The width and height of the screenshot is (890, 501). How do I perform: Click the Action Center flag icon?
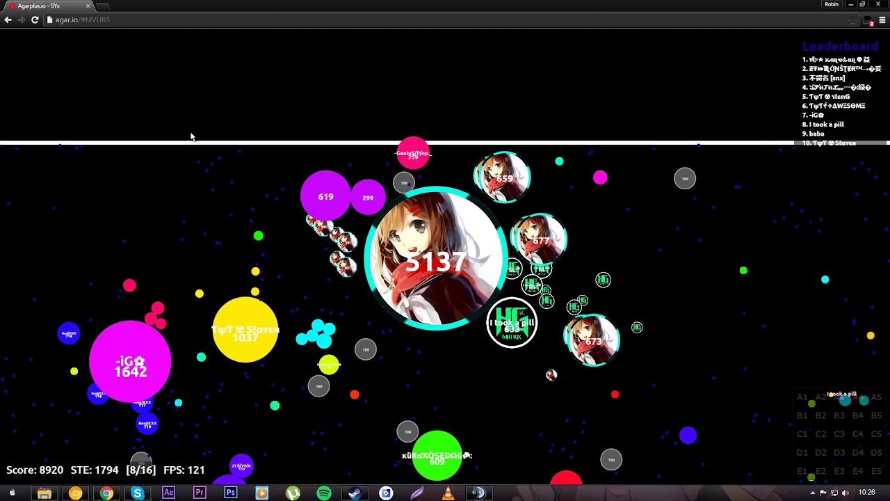point(823,493)
